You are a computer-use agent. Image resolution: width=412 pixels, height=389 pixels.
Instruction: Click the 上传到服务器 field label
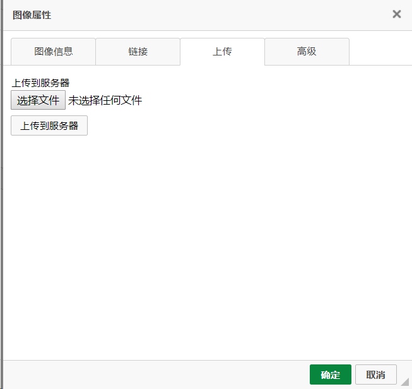coord(41,83)
